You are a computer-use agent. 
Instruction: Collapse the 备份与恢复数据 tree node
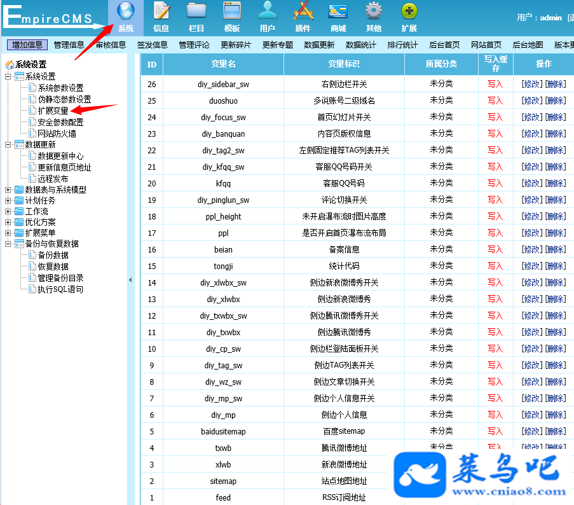click(x=8, y=244)
